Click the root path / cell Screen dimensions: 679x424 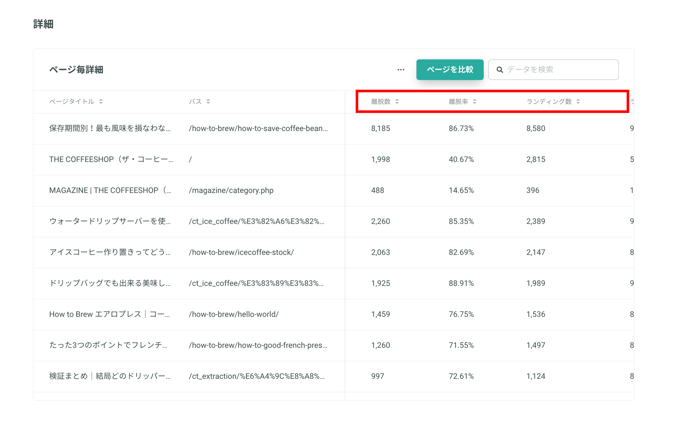[x=190, y=159]
